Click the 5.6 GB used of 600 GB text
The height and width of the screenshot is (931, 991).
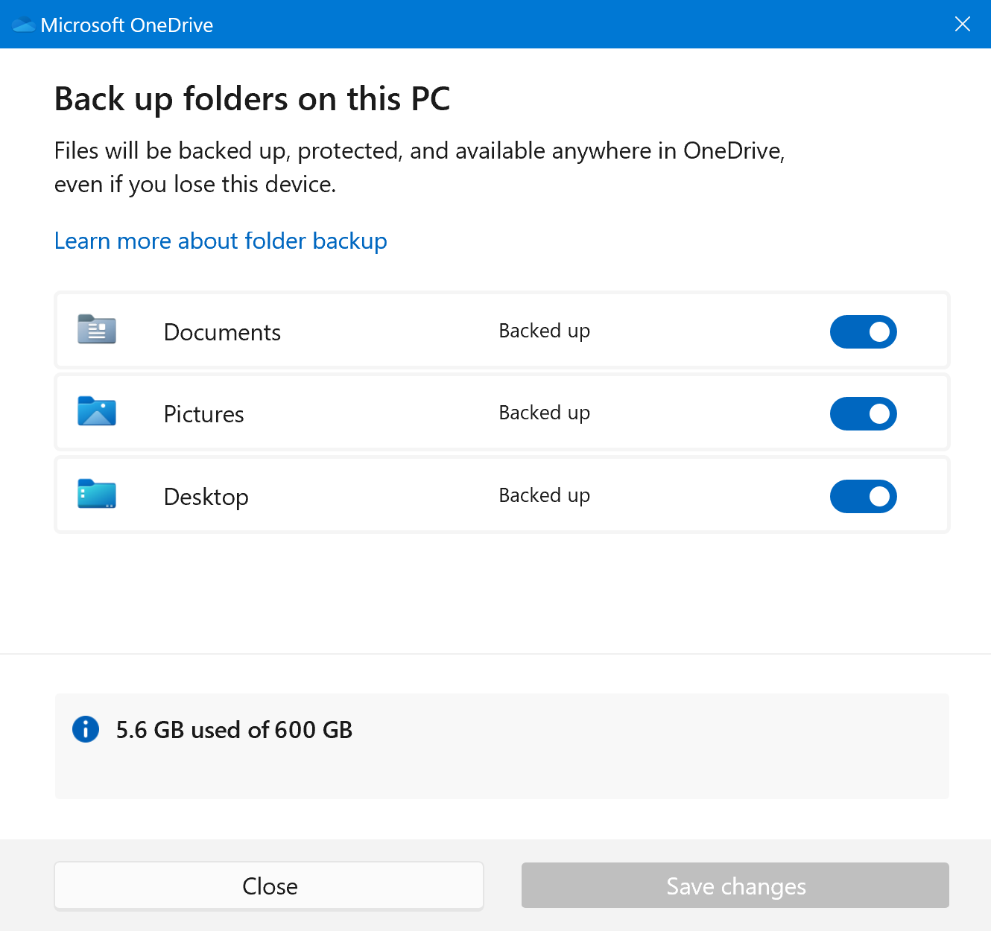pos(234,730)
